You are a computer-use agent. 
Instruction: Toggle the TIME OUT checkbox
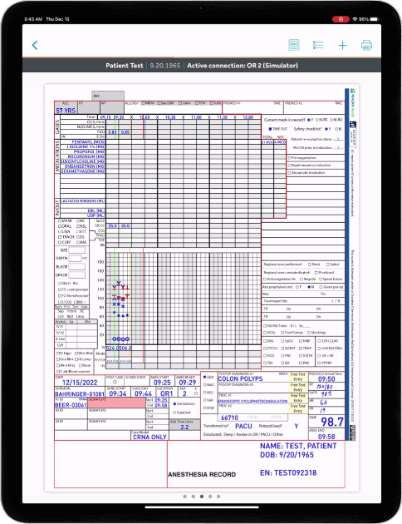[x=270, y=129]
